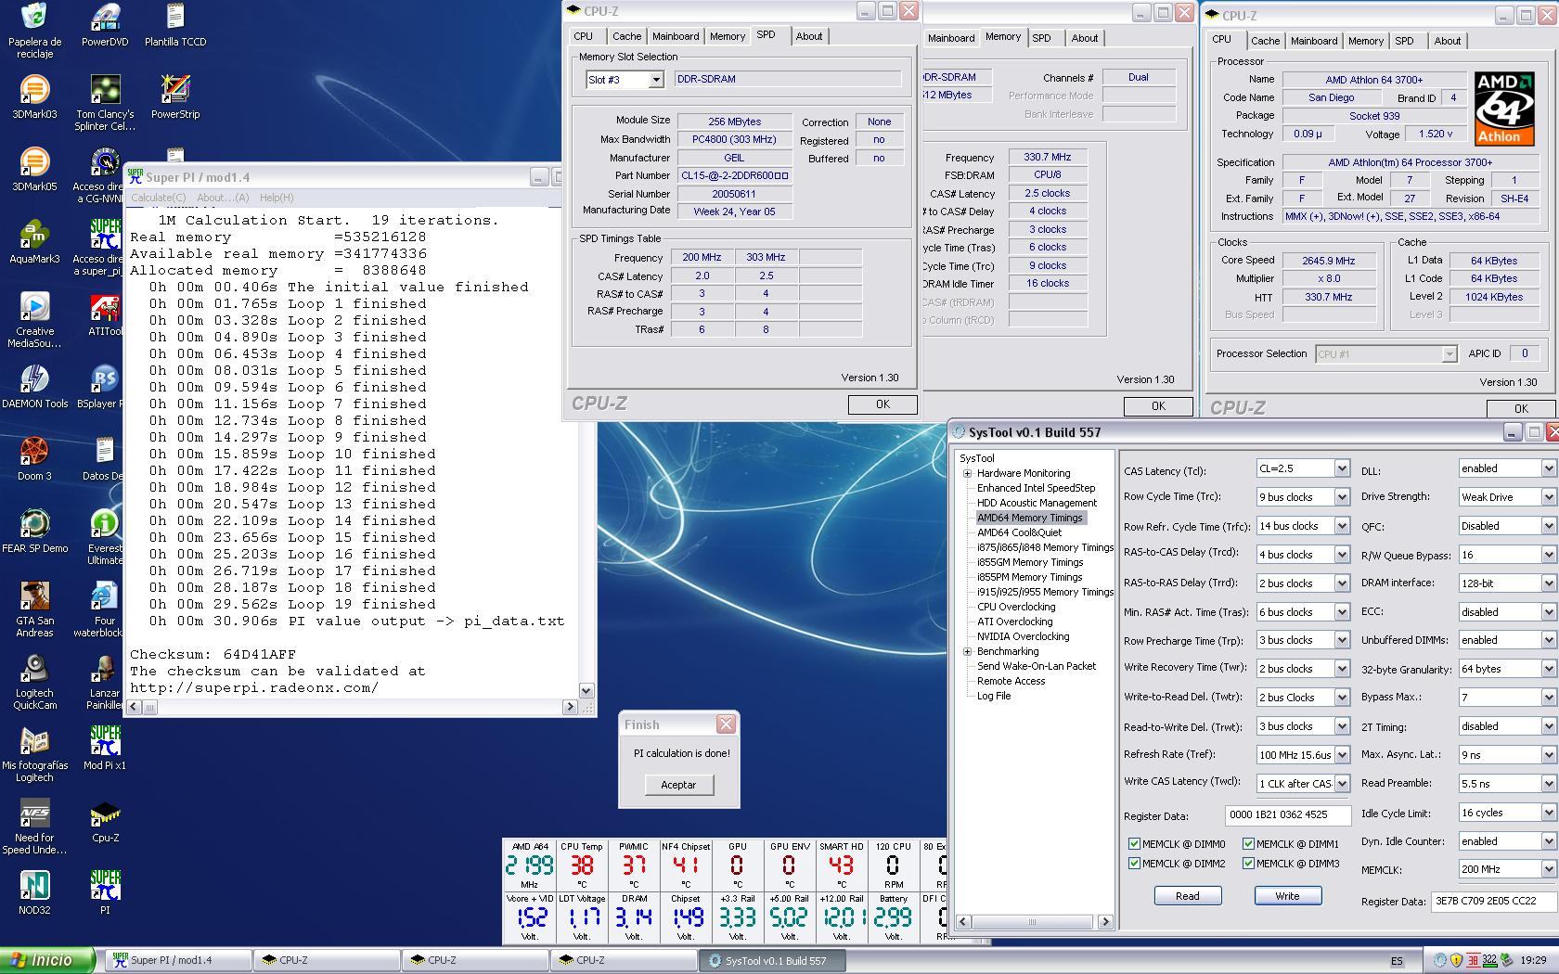Uncheck MEMCLK @ DIMM0 checkbox
This screenshot has height=974, width=1559.
tap(1134, 844)
